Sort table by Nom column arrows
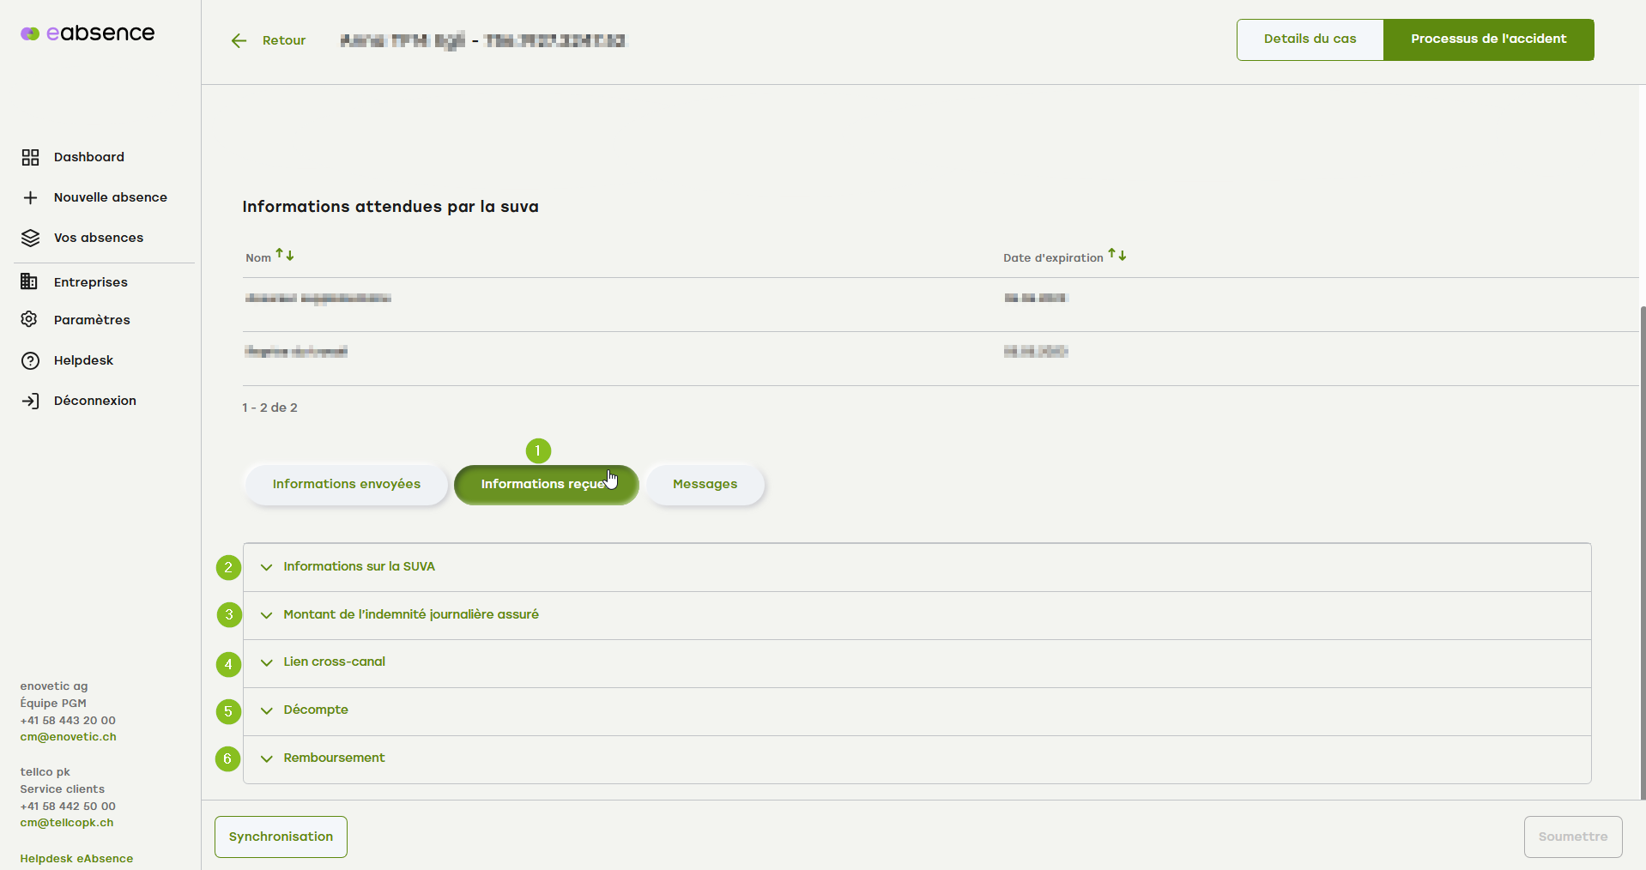Screen dimensions: 1646x870 pyautogui.click(x=285, y=256)
